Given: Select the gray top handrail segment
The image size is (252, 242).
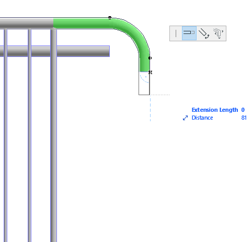Looking at the screenshot, I should coord(27,23).
